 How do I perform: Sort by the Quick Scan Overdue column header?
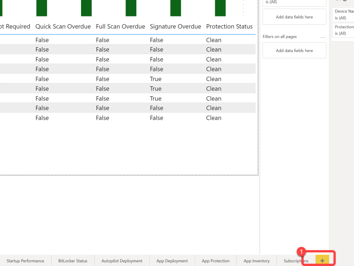[63, 27]
